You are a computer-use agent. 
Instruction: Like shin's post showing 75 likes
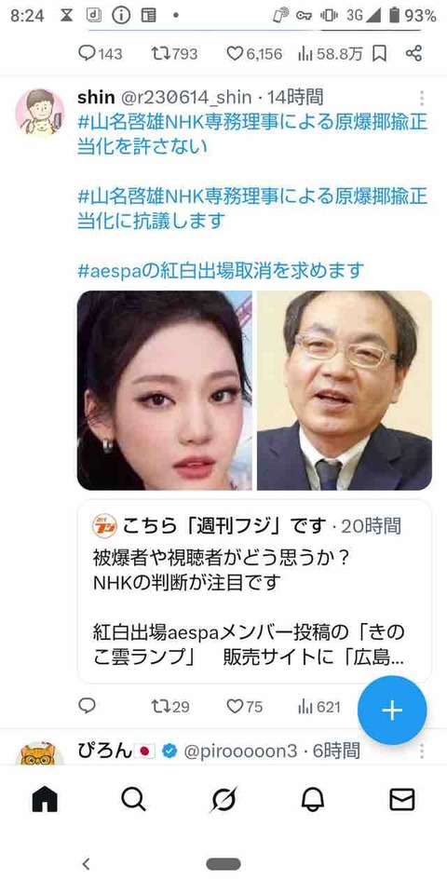point(245,707)
